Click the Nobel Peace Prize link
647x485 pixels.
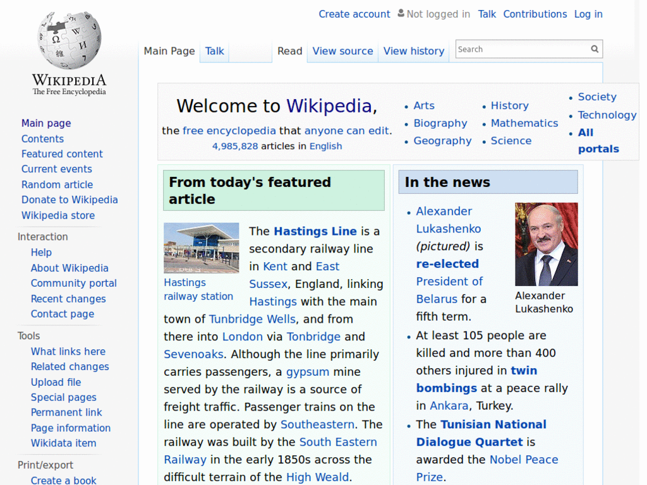[x=487, y=469]
